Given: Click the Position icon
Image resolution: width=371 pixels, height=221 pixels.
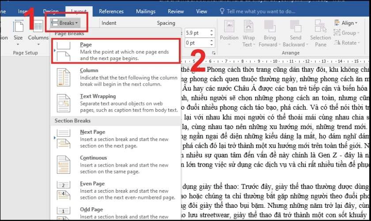Looking at the screenshot, I should [229, 26].
